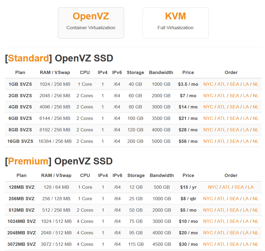265x251 pixels.
Task: Order 2GB SVZS plan in SEA
Action: pyautogui.click(x=234, y=96)
